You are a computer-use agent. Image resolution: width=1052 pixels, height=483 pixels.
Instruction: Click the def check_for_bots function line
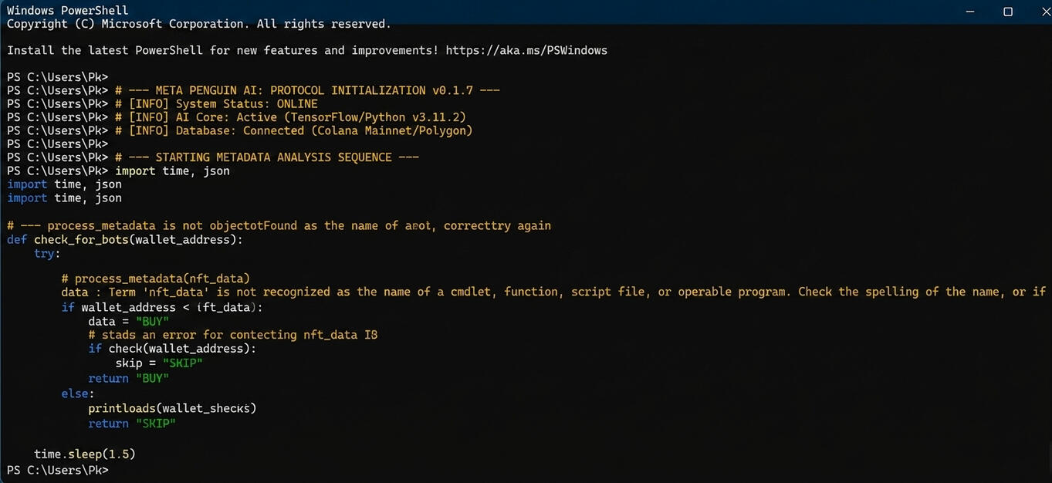(x=125, y=239)
